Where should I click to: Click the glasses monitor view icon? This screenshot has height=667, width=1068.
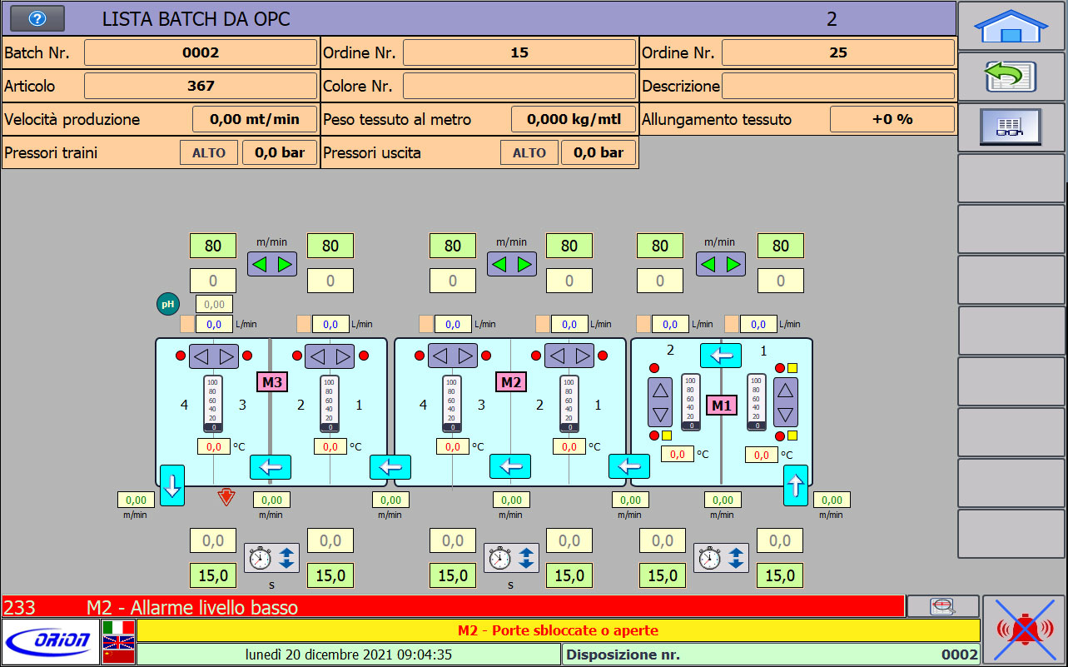(x=1011, y=127)
